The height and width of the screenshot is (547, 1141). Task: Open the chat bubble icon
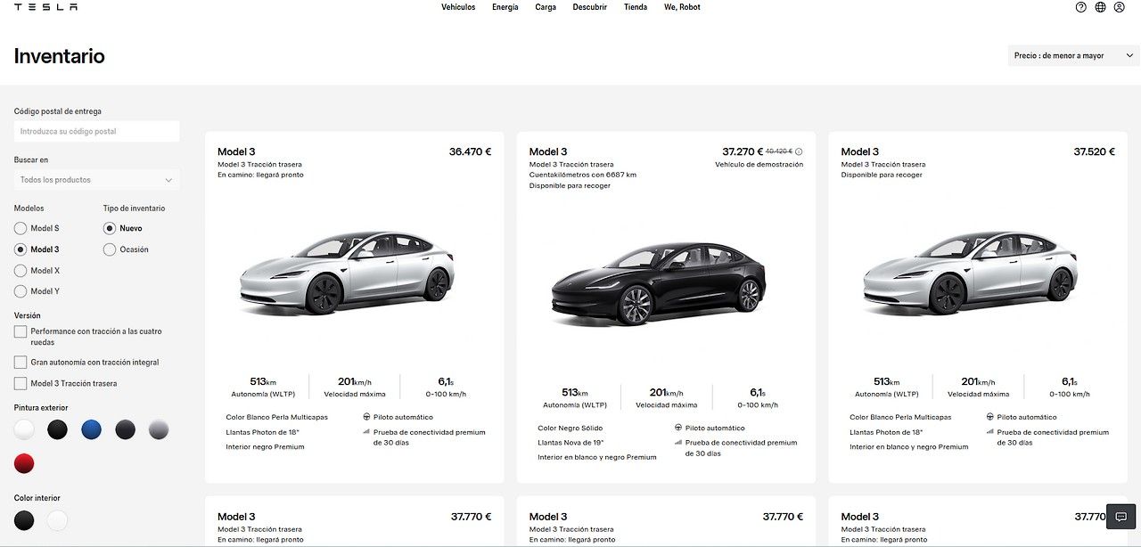[x=1121, y=517]
